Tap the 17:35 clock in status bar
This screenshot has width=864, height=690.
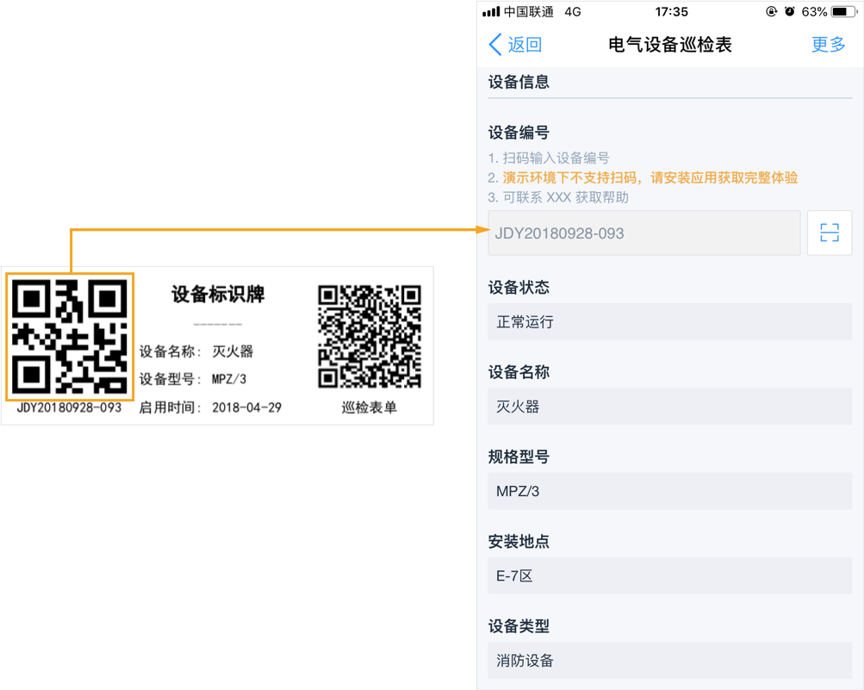[x=671, y=12]
